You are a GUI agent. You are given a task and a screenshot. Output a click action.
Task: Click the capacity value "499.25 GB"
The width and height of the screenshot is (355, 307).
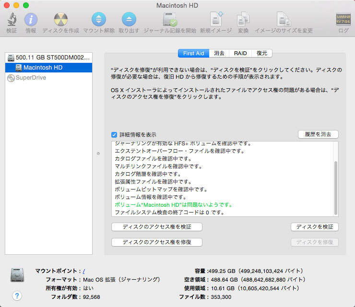click(x=222, y=271)
